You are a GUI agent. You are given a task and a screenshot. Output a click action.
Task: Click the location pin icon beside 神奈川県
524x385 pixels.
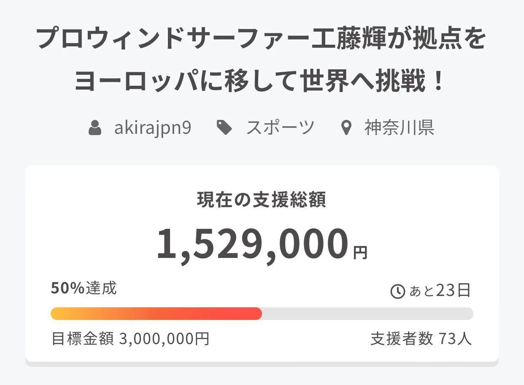coord(346,128)
